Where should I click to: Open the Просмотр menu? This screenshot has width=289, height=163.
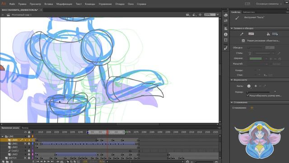[35, 4]
